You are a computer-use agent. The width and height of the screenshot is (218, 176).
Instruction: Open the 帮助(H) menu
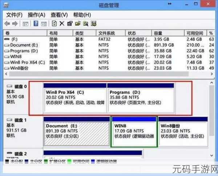82,15
